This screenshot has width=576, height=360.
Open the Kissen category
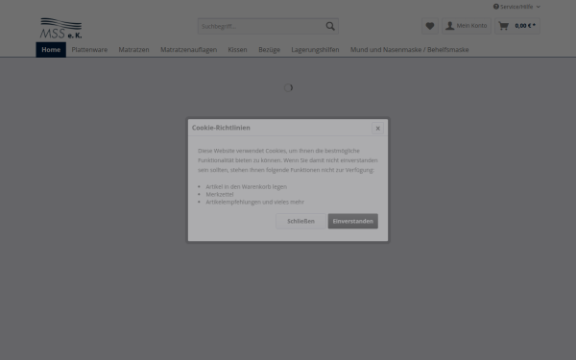[237, 50]
